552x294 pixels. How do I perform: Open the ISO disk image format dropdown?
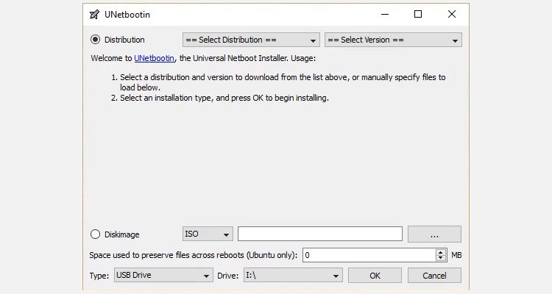pos(208,234)
